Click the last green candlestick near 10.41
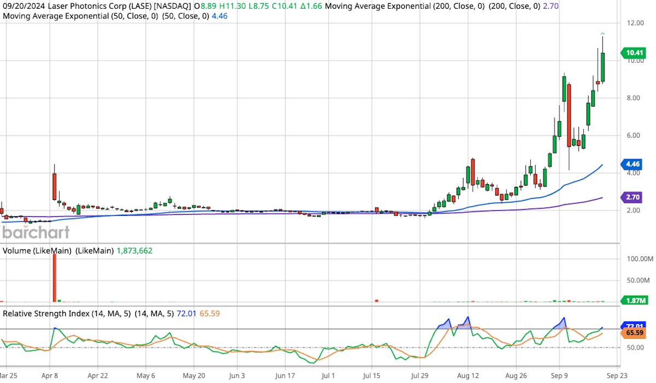Image resolution: width=656 pixels, height=383 pixels. (603, 67)
